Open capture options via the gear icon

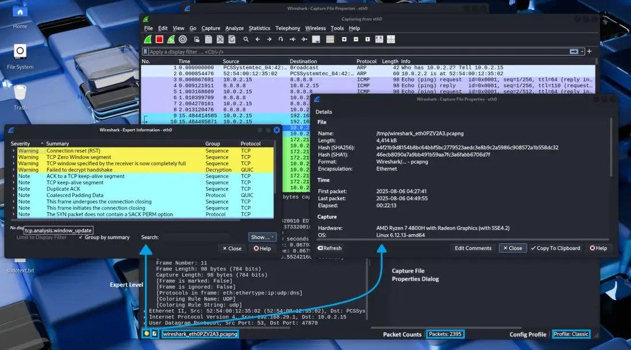183,40
